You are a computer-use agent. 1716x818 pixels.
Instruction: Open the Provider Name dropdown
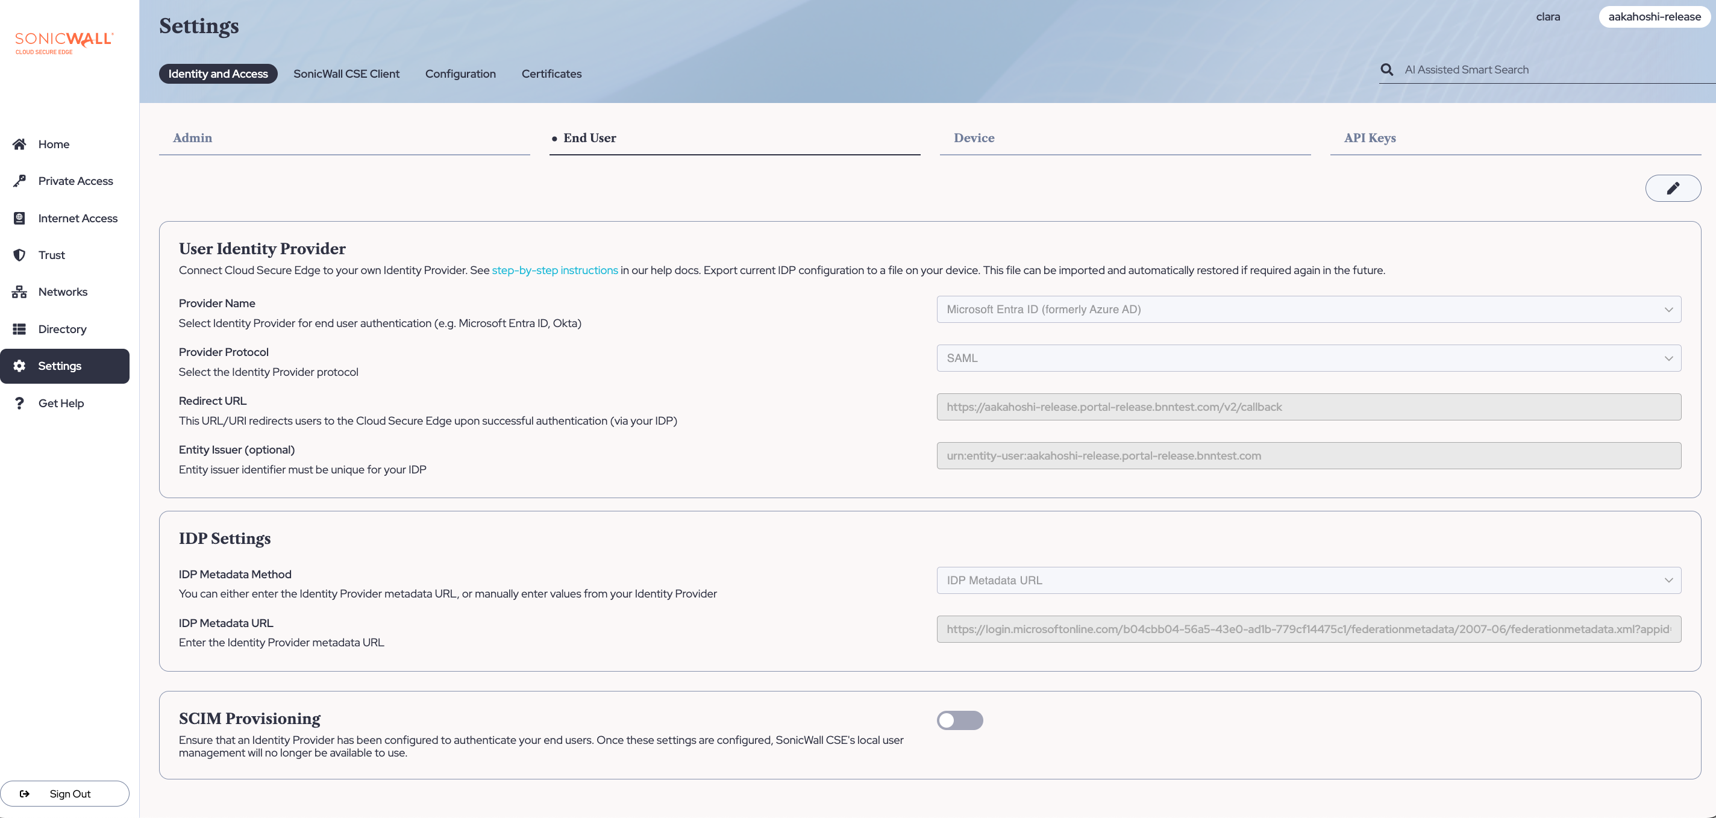click(1308, 309)
